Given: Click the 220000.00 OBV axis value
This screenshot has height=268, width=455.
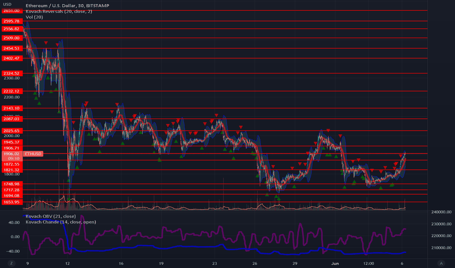Looking at the screenshot, I should pos(441,236).
